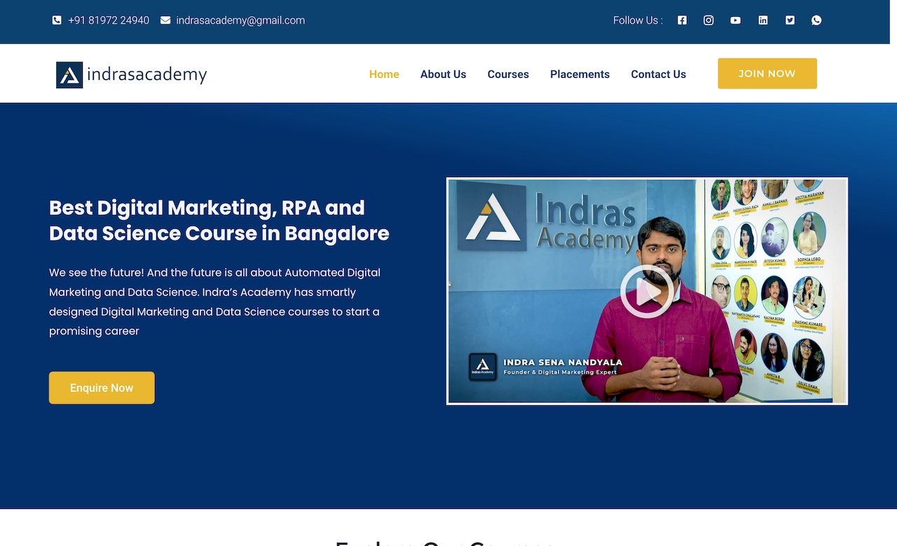
Task: Click the envelope email icon
Action: pos(165,20)
